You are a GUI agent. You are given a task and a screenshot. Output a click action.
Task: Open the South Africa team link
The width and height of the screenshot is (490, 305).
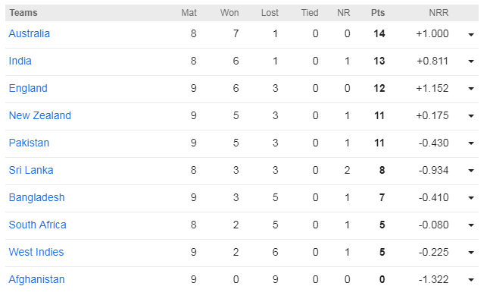pos(38,225)
